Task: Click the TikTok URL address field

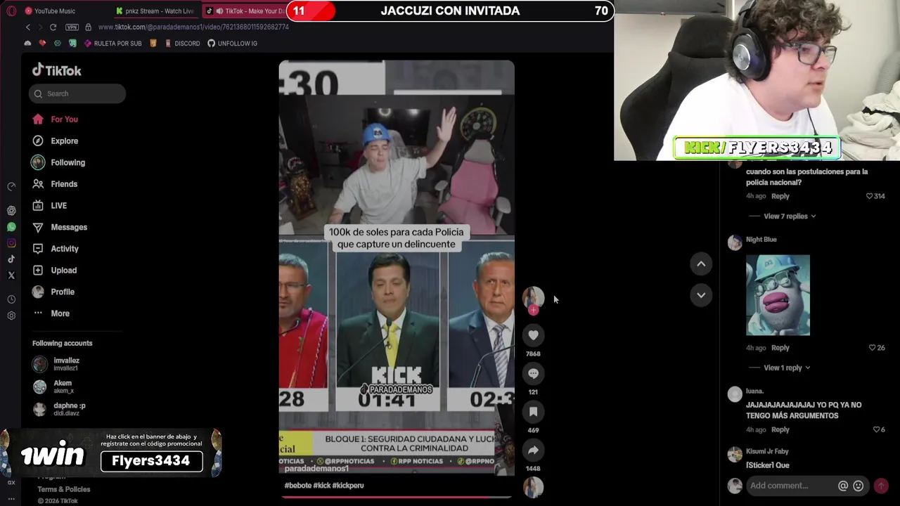Action: coord(193,27)
